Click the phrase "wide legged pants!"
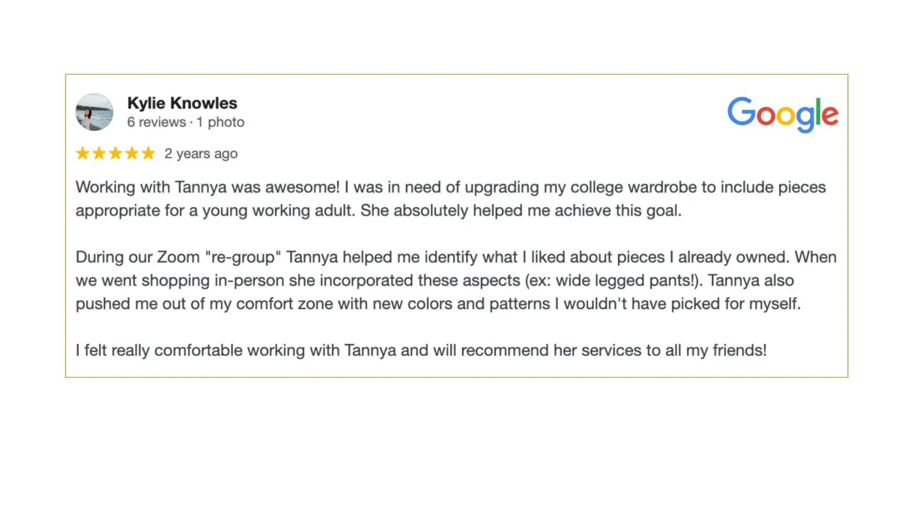Screen dimensions: 899x505 tap(626, 281)
